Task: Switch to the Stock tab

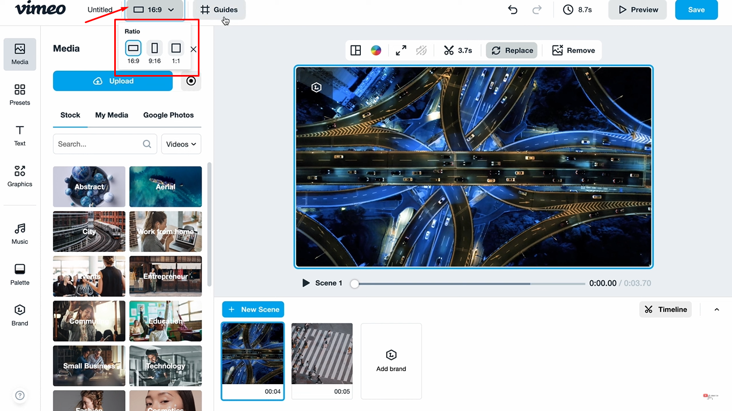Action: click(x=70, y=115)
